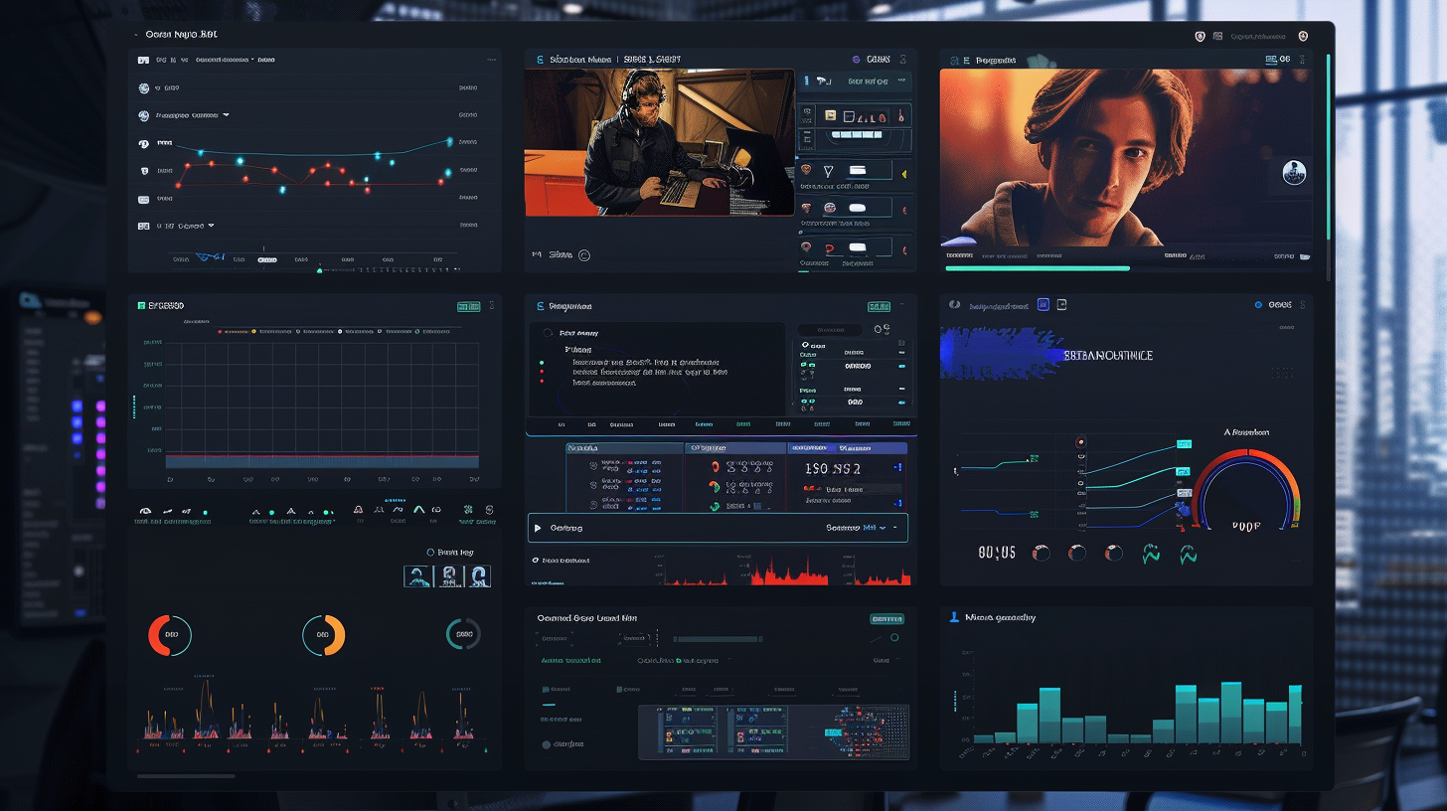
Task: Click the round avatar beside the portrait video
Action: tap(1293, 172)
